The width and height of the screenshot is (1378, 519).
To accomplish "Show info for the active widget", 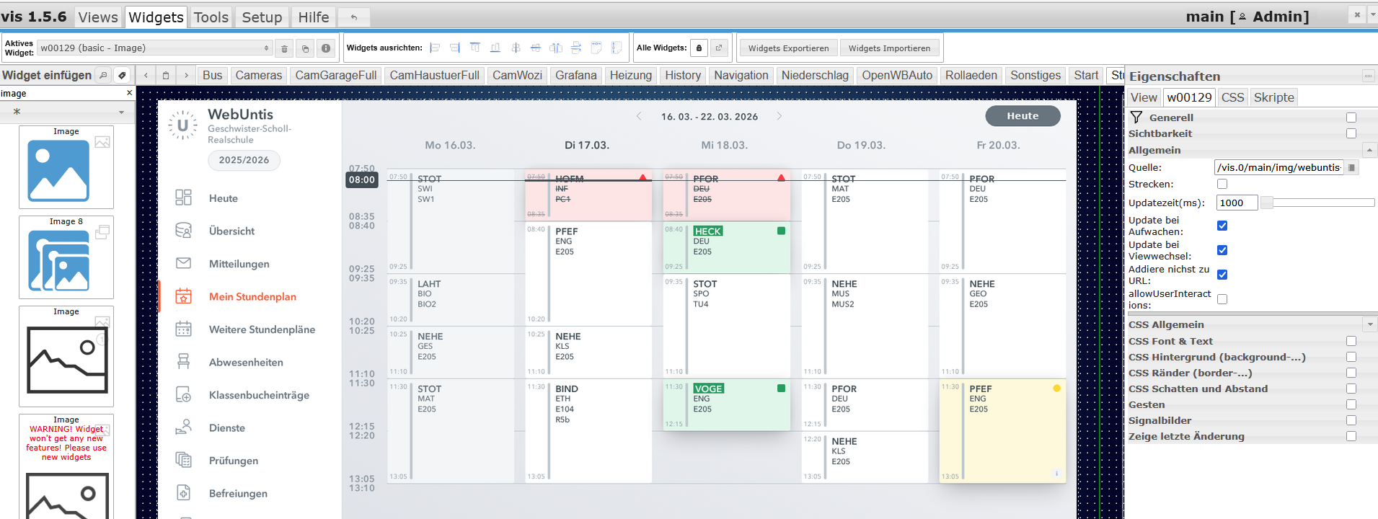I will click(326, 48).
